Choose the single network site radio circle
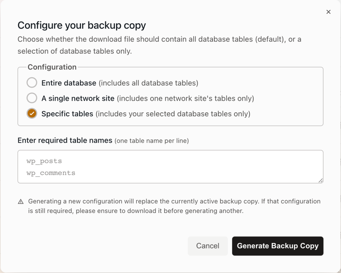 [x=32, y=98]
